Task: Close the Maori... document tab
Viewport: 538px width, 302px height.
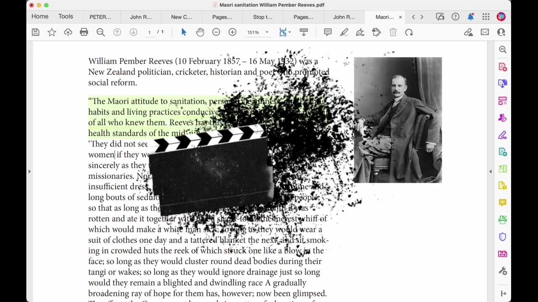Action: (400, 17)
